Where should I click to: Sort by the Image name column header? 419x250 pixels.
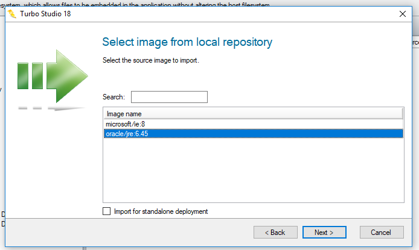(x=254, y=114)
